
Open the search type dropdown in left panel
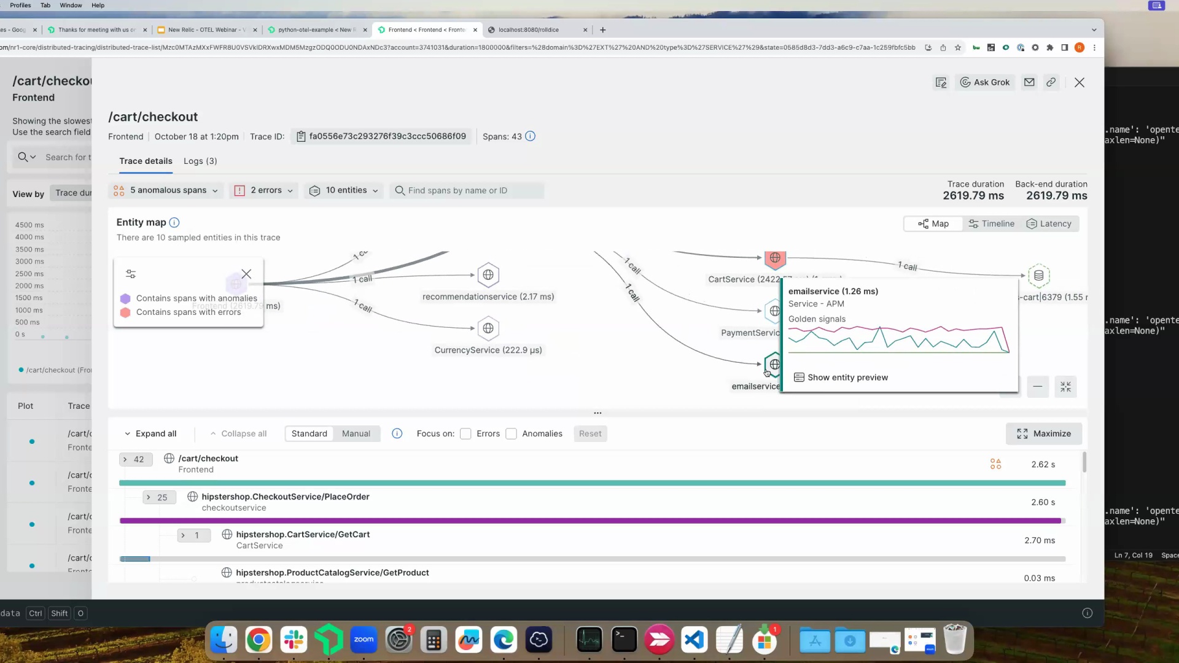(x=26, y=157)
